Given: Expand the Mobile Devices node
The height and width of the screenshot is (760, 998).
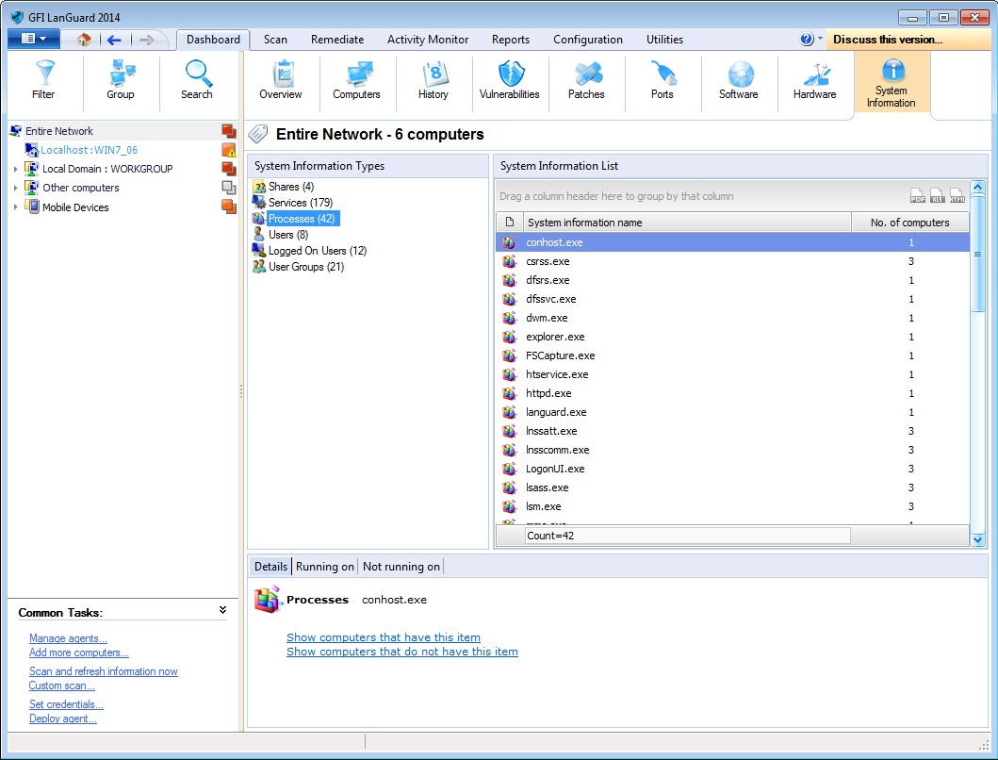Looking at the screenshot, I should point(16,207).
